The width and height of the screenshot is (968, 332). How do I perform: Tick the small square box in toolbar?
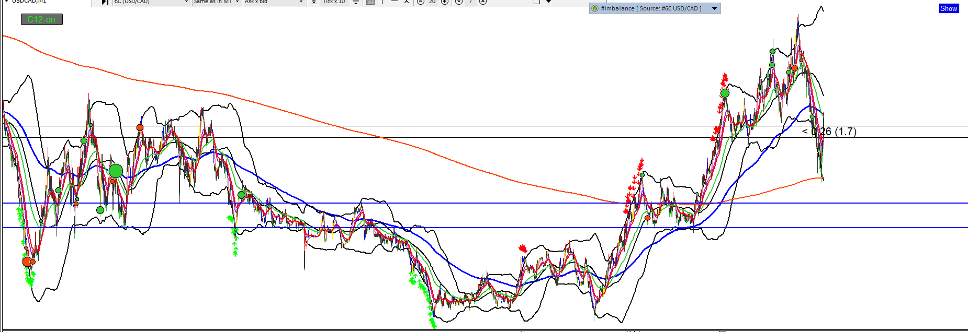pyautogui.click(x=536, y=2)
